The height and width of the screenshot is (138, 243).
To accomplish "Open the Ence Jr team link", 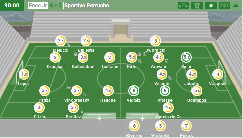I will (x=38, y=5).
